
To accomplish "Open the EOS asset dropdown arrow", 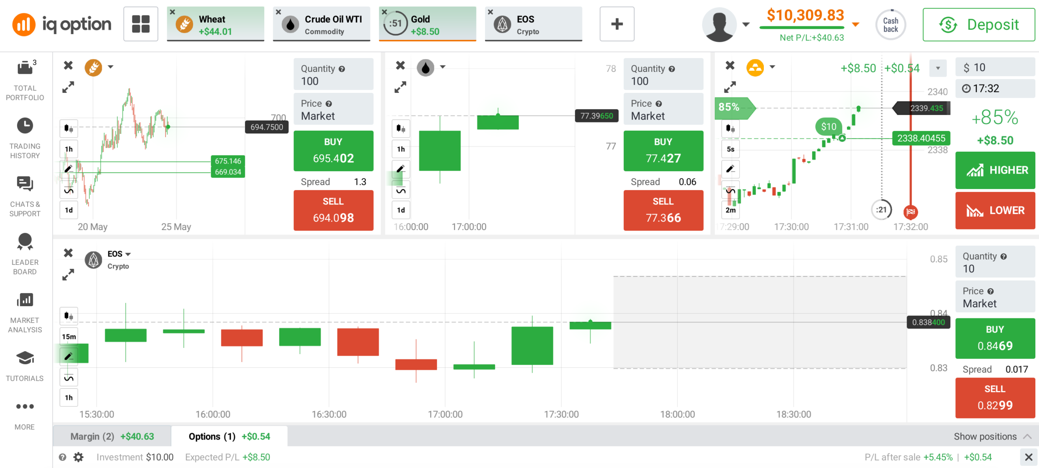I will 128,254.
